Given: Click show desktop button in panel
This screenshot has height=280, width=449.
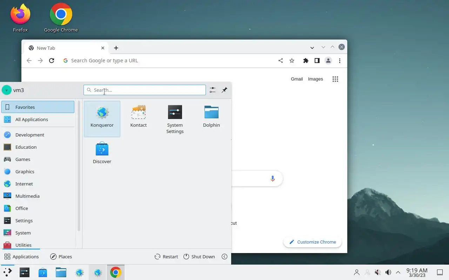Looking at the screenshot, I should pos(440,272).
